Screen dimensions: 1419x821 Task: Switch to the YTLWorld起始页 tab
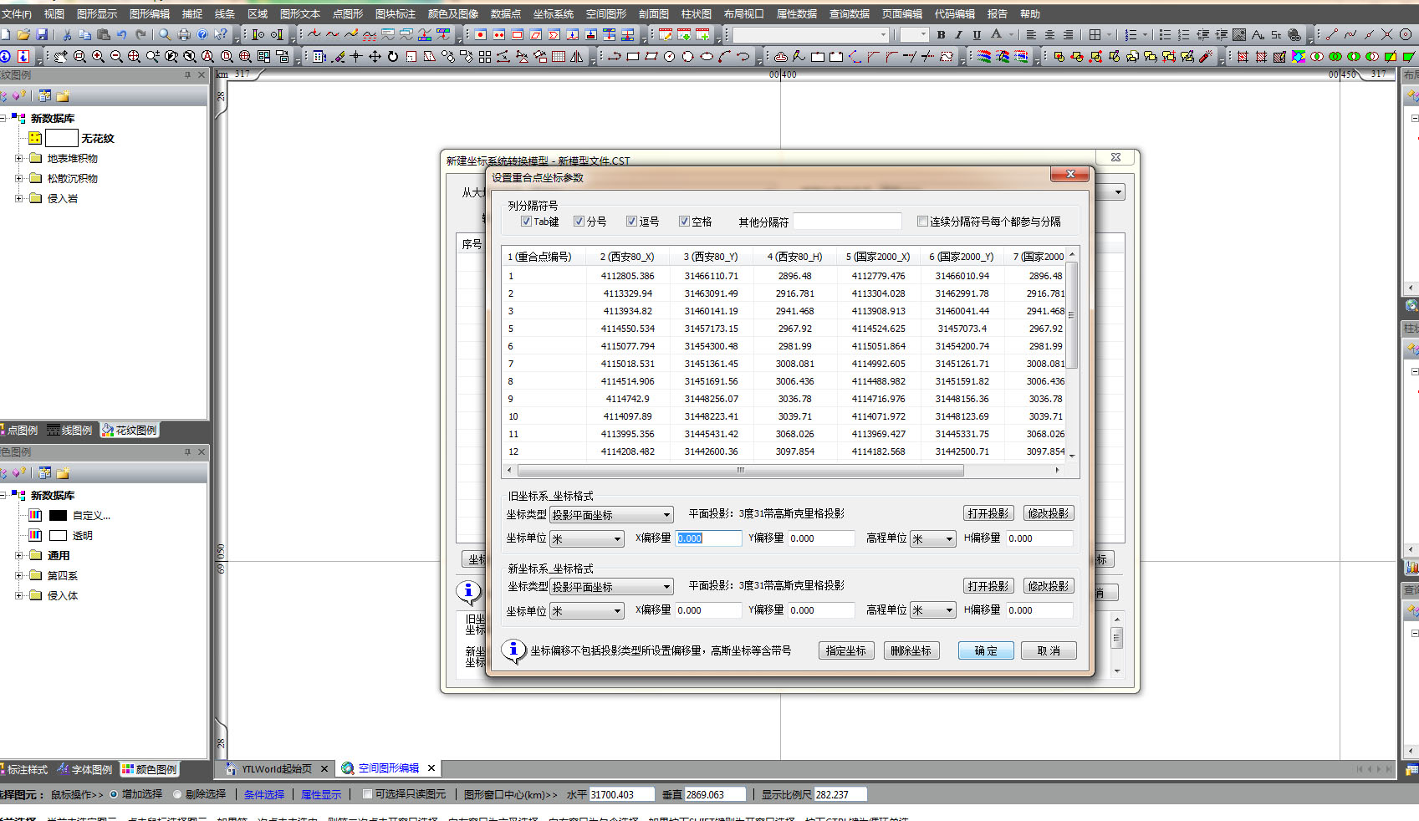(x=276, y=768)
